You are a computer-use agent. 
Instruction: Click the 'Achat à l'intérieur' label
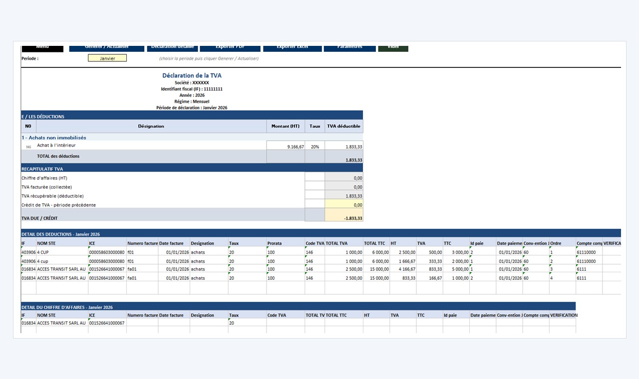pos(56,146)
